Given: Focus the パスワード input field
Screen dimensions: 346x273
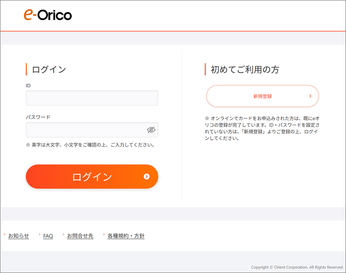Looking at the screenshot, I should (92, 130).
